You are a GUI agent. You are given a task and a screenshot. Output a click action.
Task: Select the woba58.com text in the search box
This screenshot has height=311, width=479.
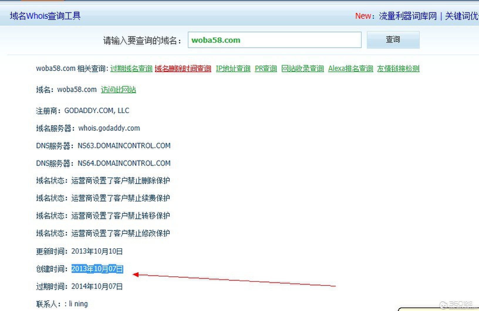pos(216,40)
